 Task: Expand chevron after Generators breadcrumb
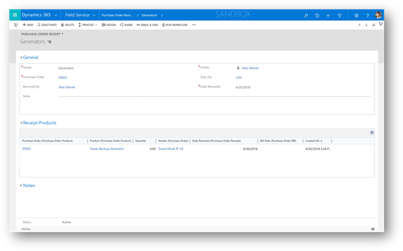(x=162, y=15)
